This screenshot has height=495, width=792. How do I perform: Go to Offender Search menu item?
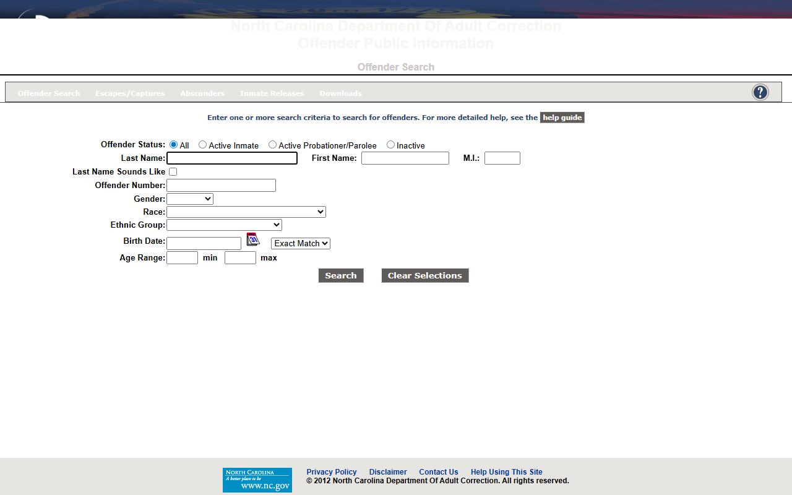click(x=49, y=93)
